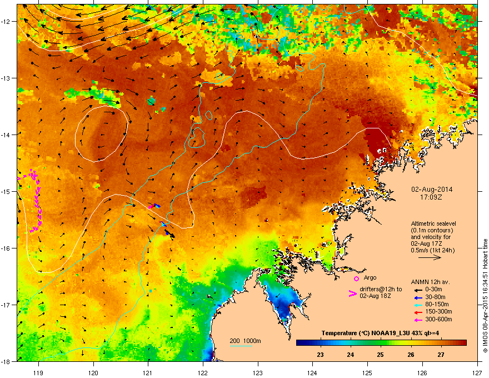The height and width of the screenshot is (378, 489).
Task: Click the magenta 300-600m arrow legend symbol
Action: click(x=418, y=320)
